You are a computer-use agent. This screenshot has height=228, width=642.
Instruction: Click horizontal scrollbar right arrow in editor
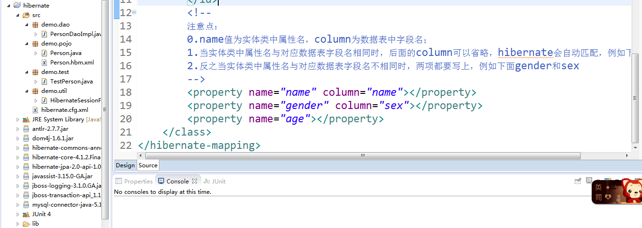pos(628,155)
